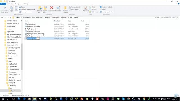Go up one folder level arrow
Image resolution: width=180 pixels, height=101 pixels.
click(x=10, y=17)
